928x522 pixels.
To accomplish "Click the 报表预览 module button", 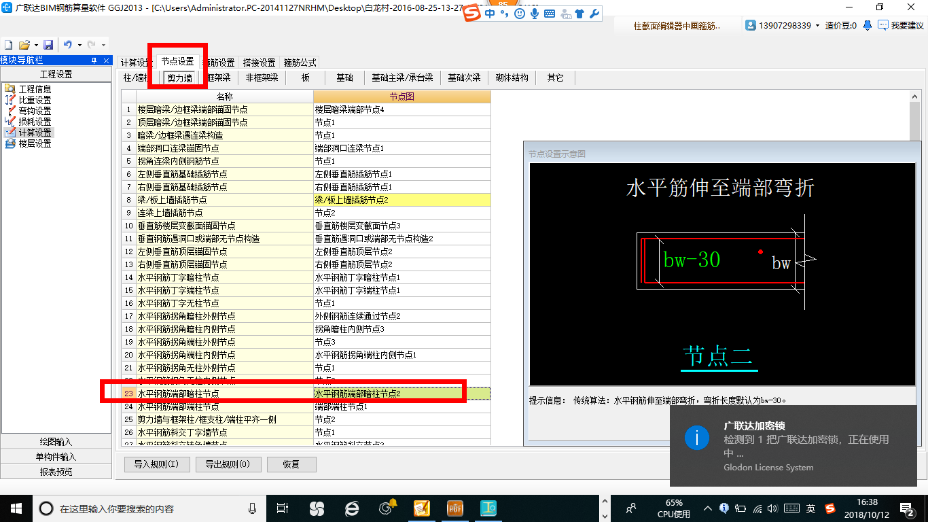I will [56, 472].
